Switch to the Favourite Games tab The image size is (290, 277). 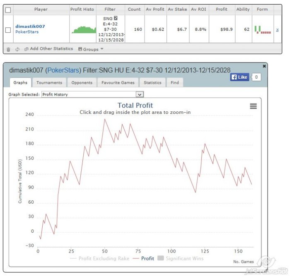118,82
